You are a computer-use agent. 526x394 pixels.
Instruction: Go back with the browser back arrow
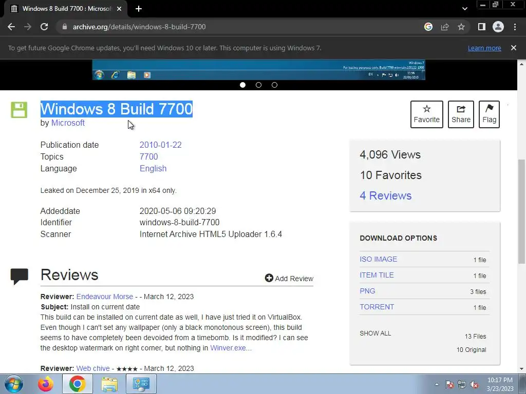(x=11, y=27)
